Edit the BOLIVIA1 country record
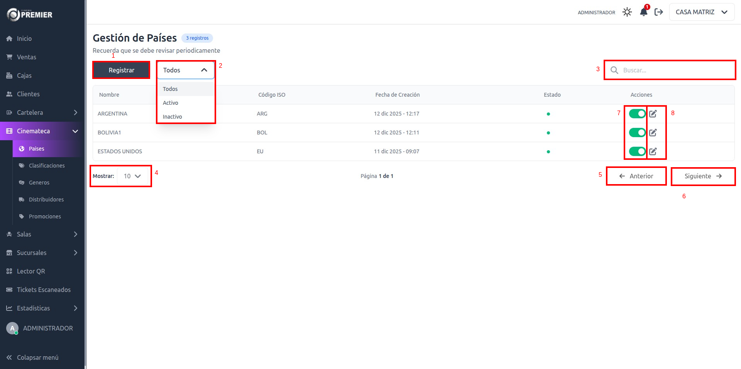This screenshot has height=369, width=741. click(653, 133)
